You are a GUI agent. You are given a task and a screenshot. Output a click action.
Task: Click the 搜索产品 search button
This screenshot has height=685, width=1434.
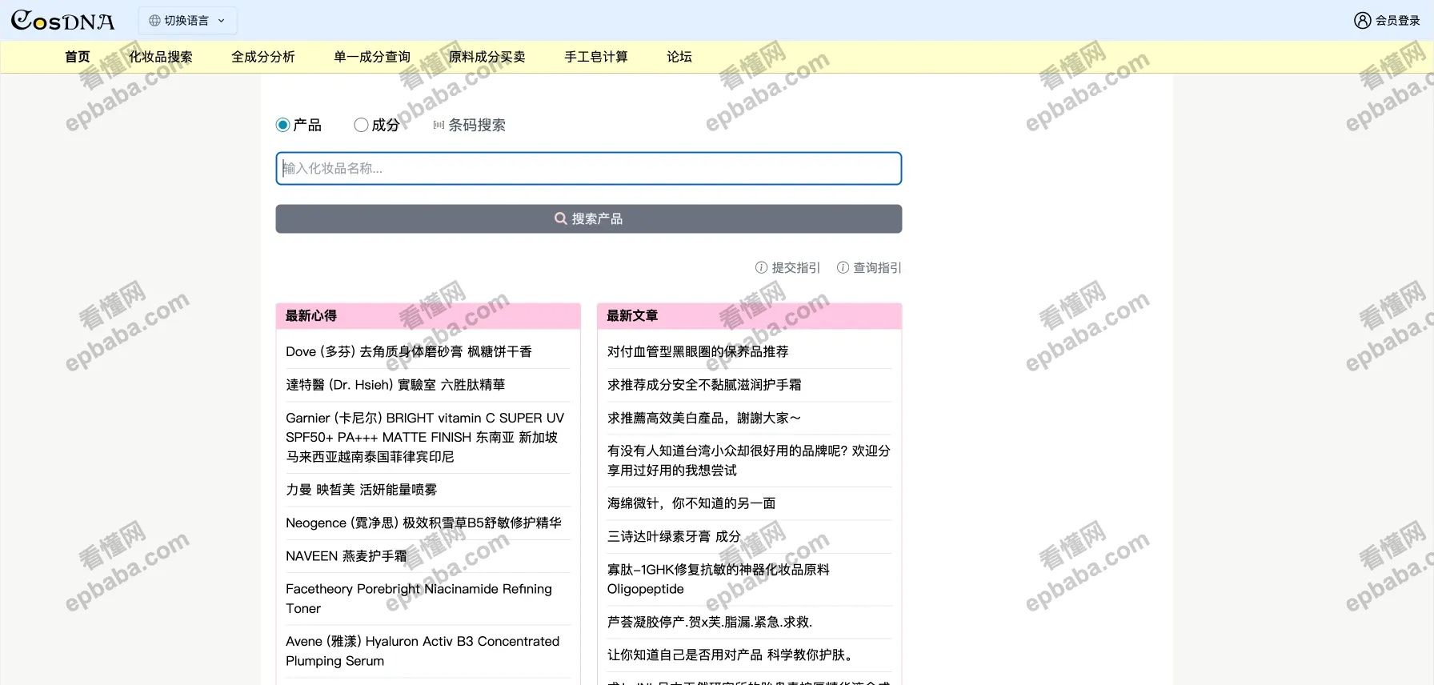[x=589, y=219]
